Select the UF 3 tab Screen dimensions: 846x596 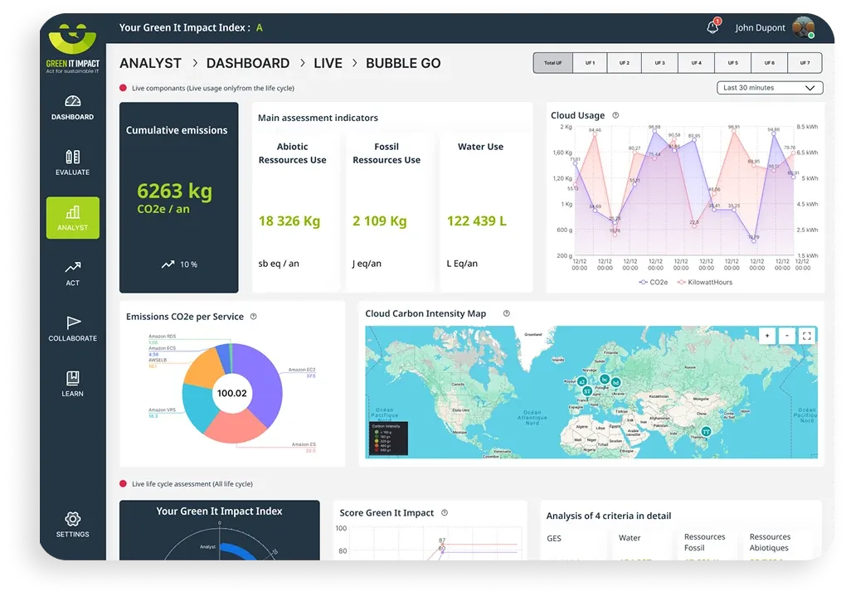pyautogui.click(x=659, y=62)
